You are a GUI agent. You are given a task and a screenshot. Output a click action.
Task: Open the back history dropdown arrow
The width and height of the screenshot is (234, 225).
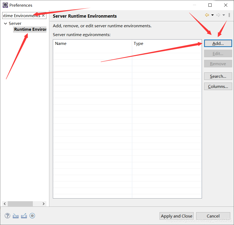tap(212, 15)
